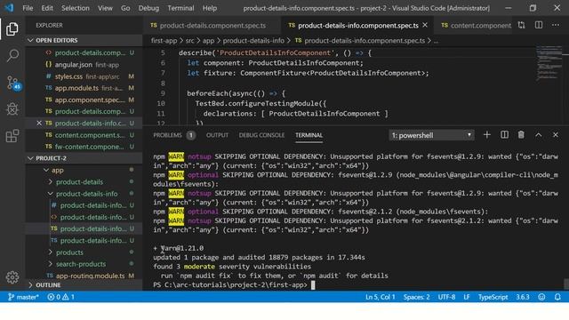The image size is (569, 320).
Task: Close product-details-info.c... in Open Editors
Action: [39, 123]
